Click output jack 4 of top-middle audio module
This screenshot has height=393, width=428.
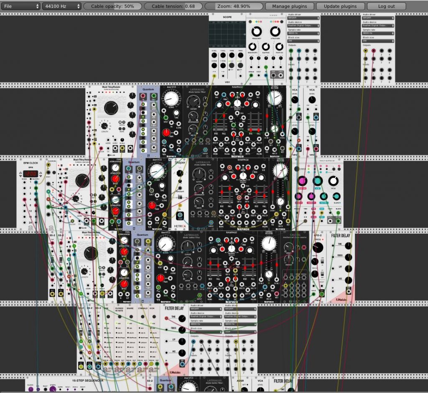tap(315, 51)
